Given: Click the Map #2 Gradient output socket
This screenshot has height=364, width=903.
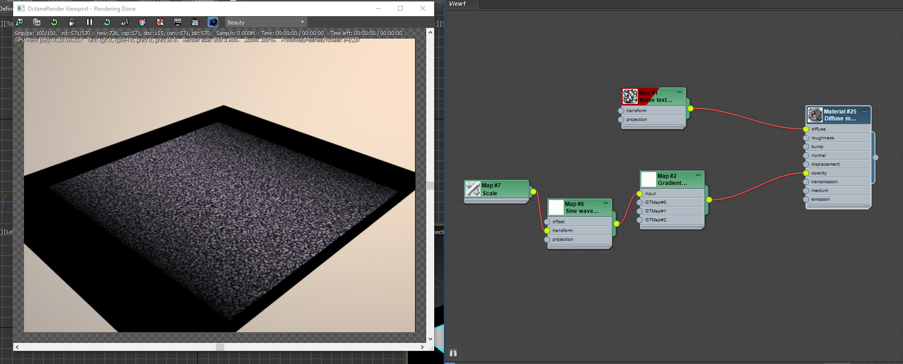Looking at the screenshot, I should point(709,200).
